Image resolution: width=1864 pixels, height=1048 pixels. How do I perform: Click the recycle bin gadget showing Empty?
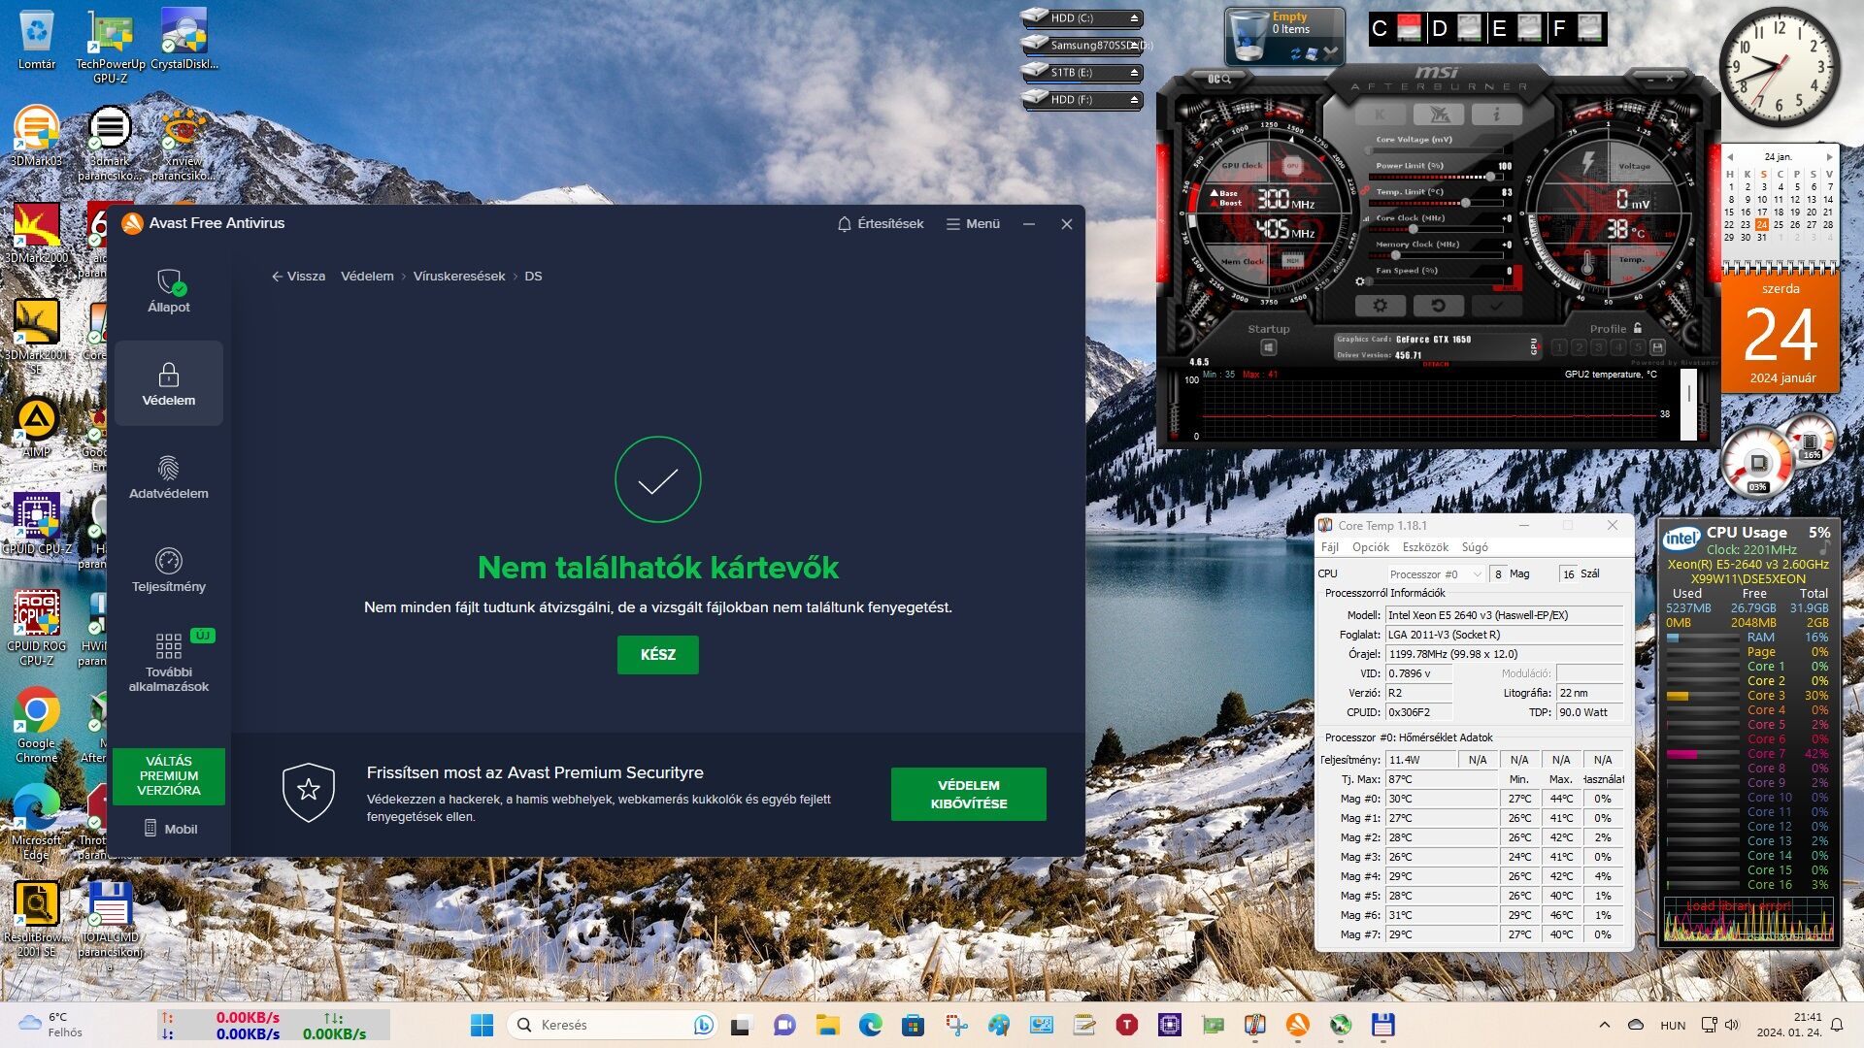click(x=1284, y=36)
